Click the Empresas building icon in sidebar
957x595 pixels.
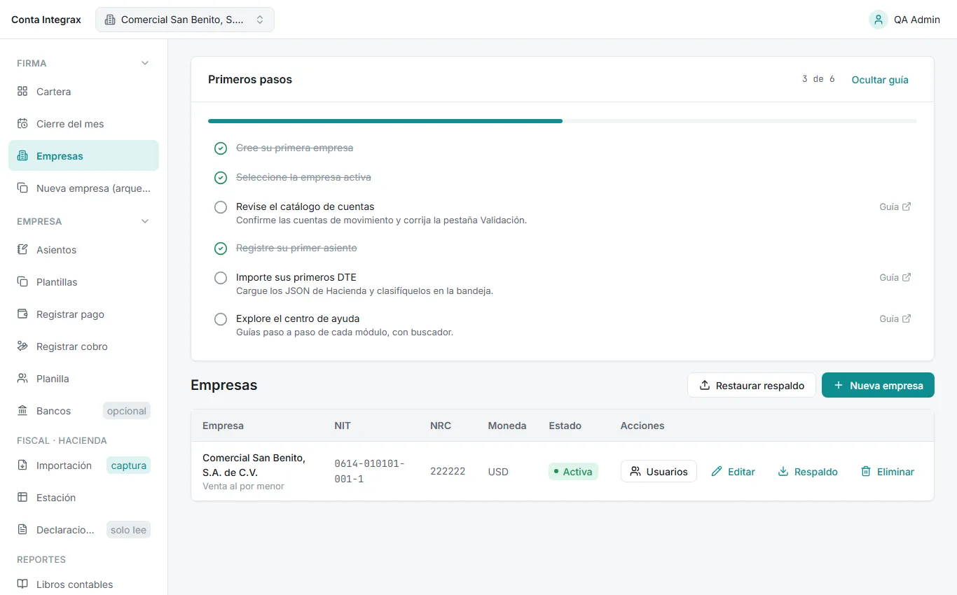(22, 156)
